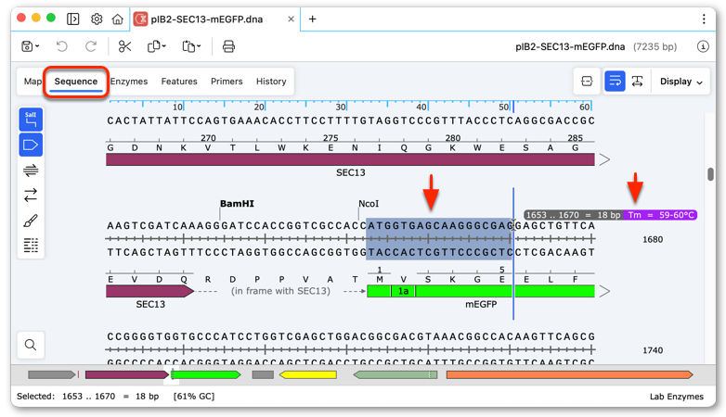
Task: Click the Tm = 59-60°C badge
Action: click(661, 215)
